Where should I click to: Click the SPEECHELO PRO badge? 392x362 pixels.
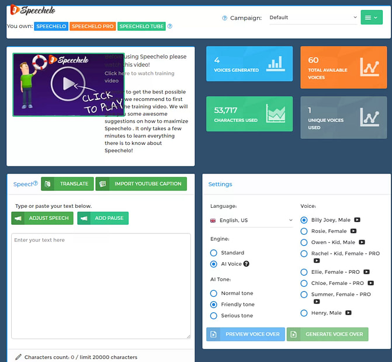coord(92,26)
